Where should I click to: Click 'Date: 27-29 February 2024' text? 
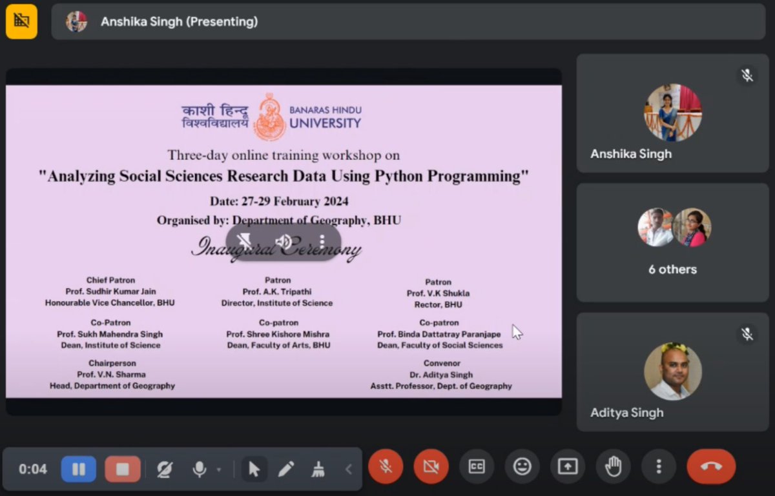pos(279,201)
